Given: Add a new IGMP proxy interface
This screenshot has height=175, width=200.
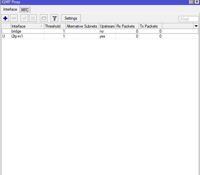Looking at the screenshot, I should click(x=5, y=18).
